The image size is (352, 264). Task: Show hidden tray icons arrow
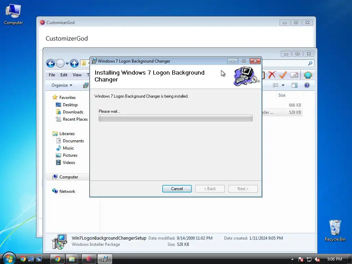(x=292, y=259)
